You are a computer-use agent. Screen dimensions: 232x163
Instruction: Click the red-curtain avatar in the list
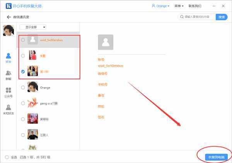pyautogui.click(x=33, y=118)
